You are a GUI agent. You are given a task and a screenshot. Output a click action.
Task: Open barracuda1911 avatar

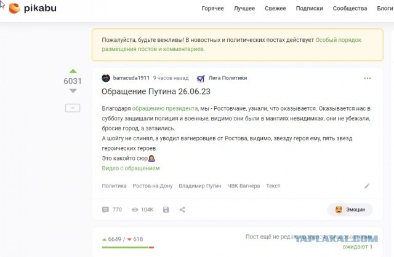[x=106, y=78]
